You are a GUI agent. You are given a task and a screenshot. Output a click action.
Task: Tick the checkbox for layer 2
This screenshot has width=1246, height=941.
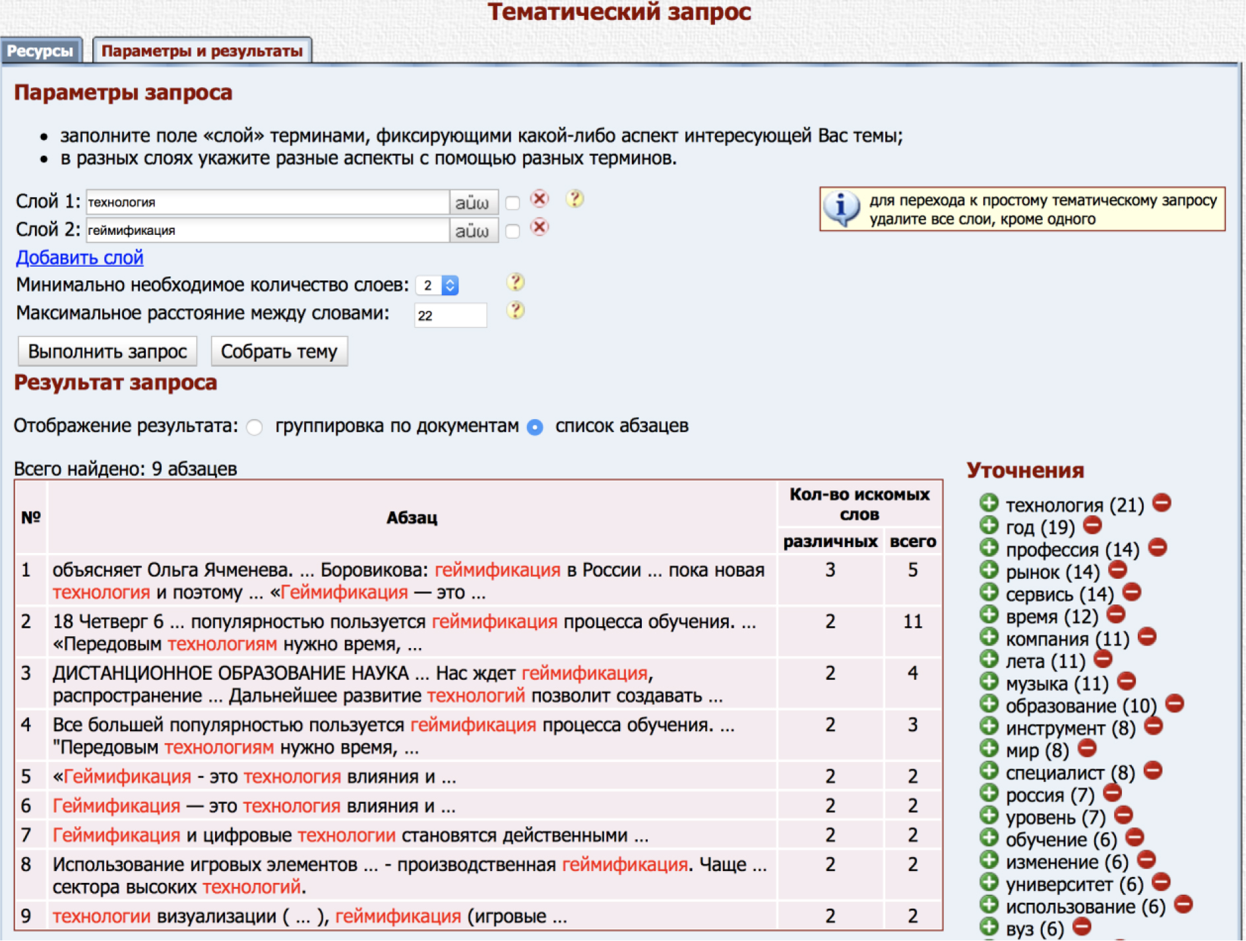pyautogui.click(x=513, y=231)
